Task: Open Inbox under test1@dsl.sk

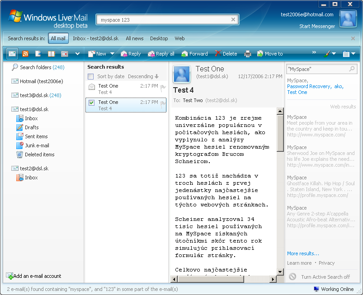Action: pyautogui.click(x=27, y=118)
